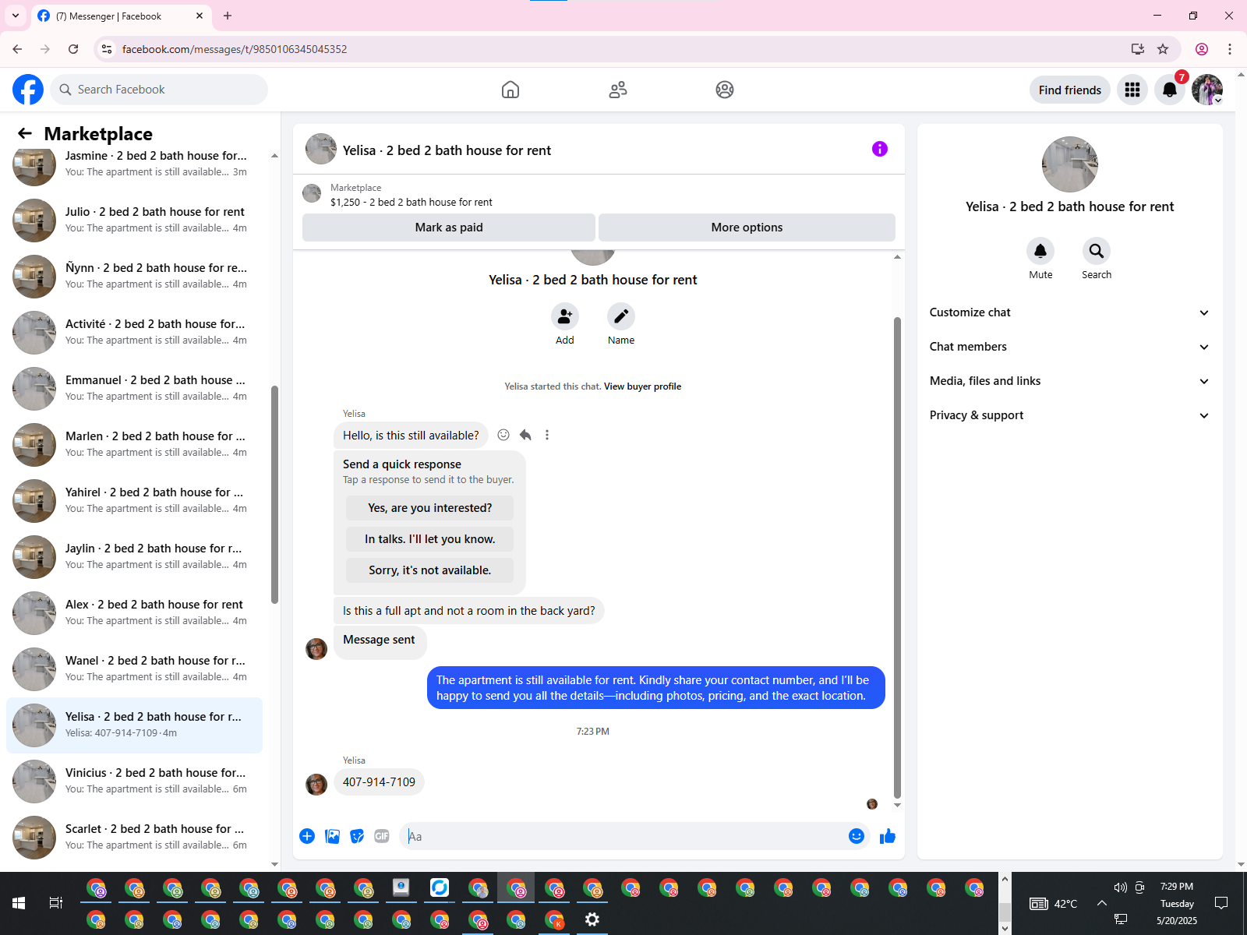Send 'In talks. I'll let you know.' response
1247x935 pixels.
pyautogui.click(x=429, y=539)
